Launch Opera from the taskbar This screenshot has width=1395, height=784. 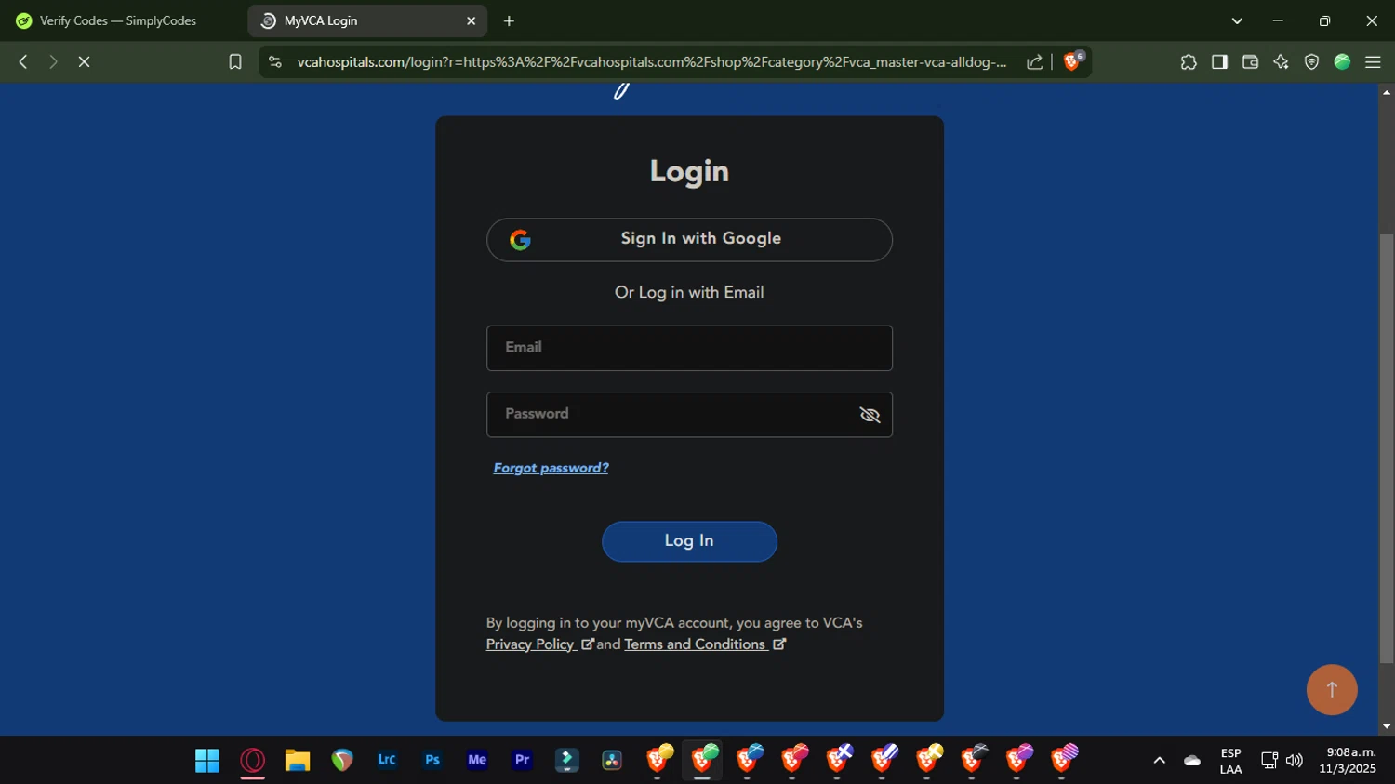click(252, 761)
